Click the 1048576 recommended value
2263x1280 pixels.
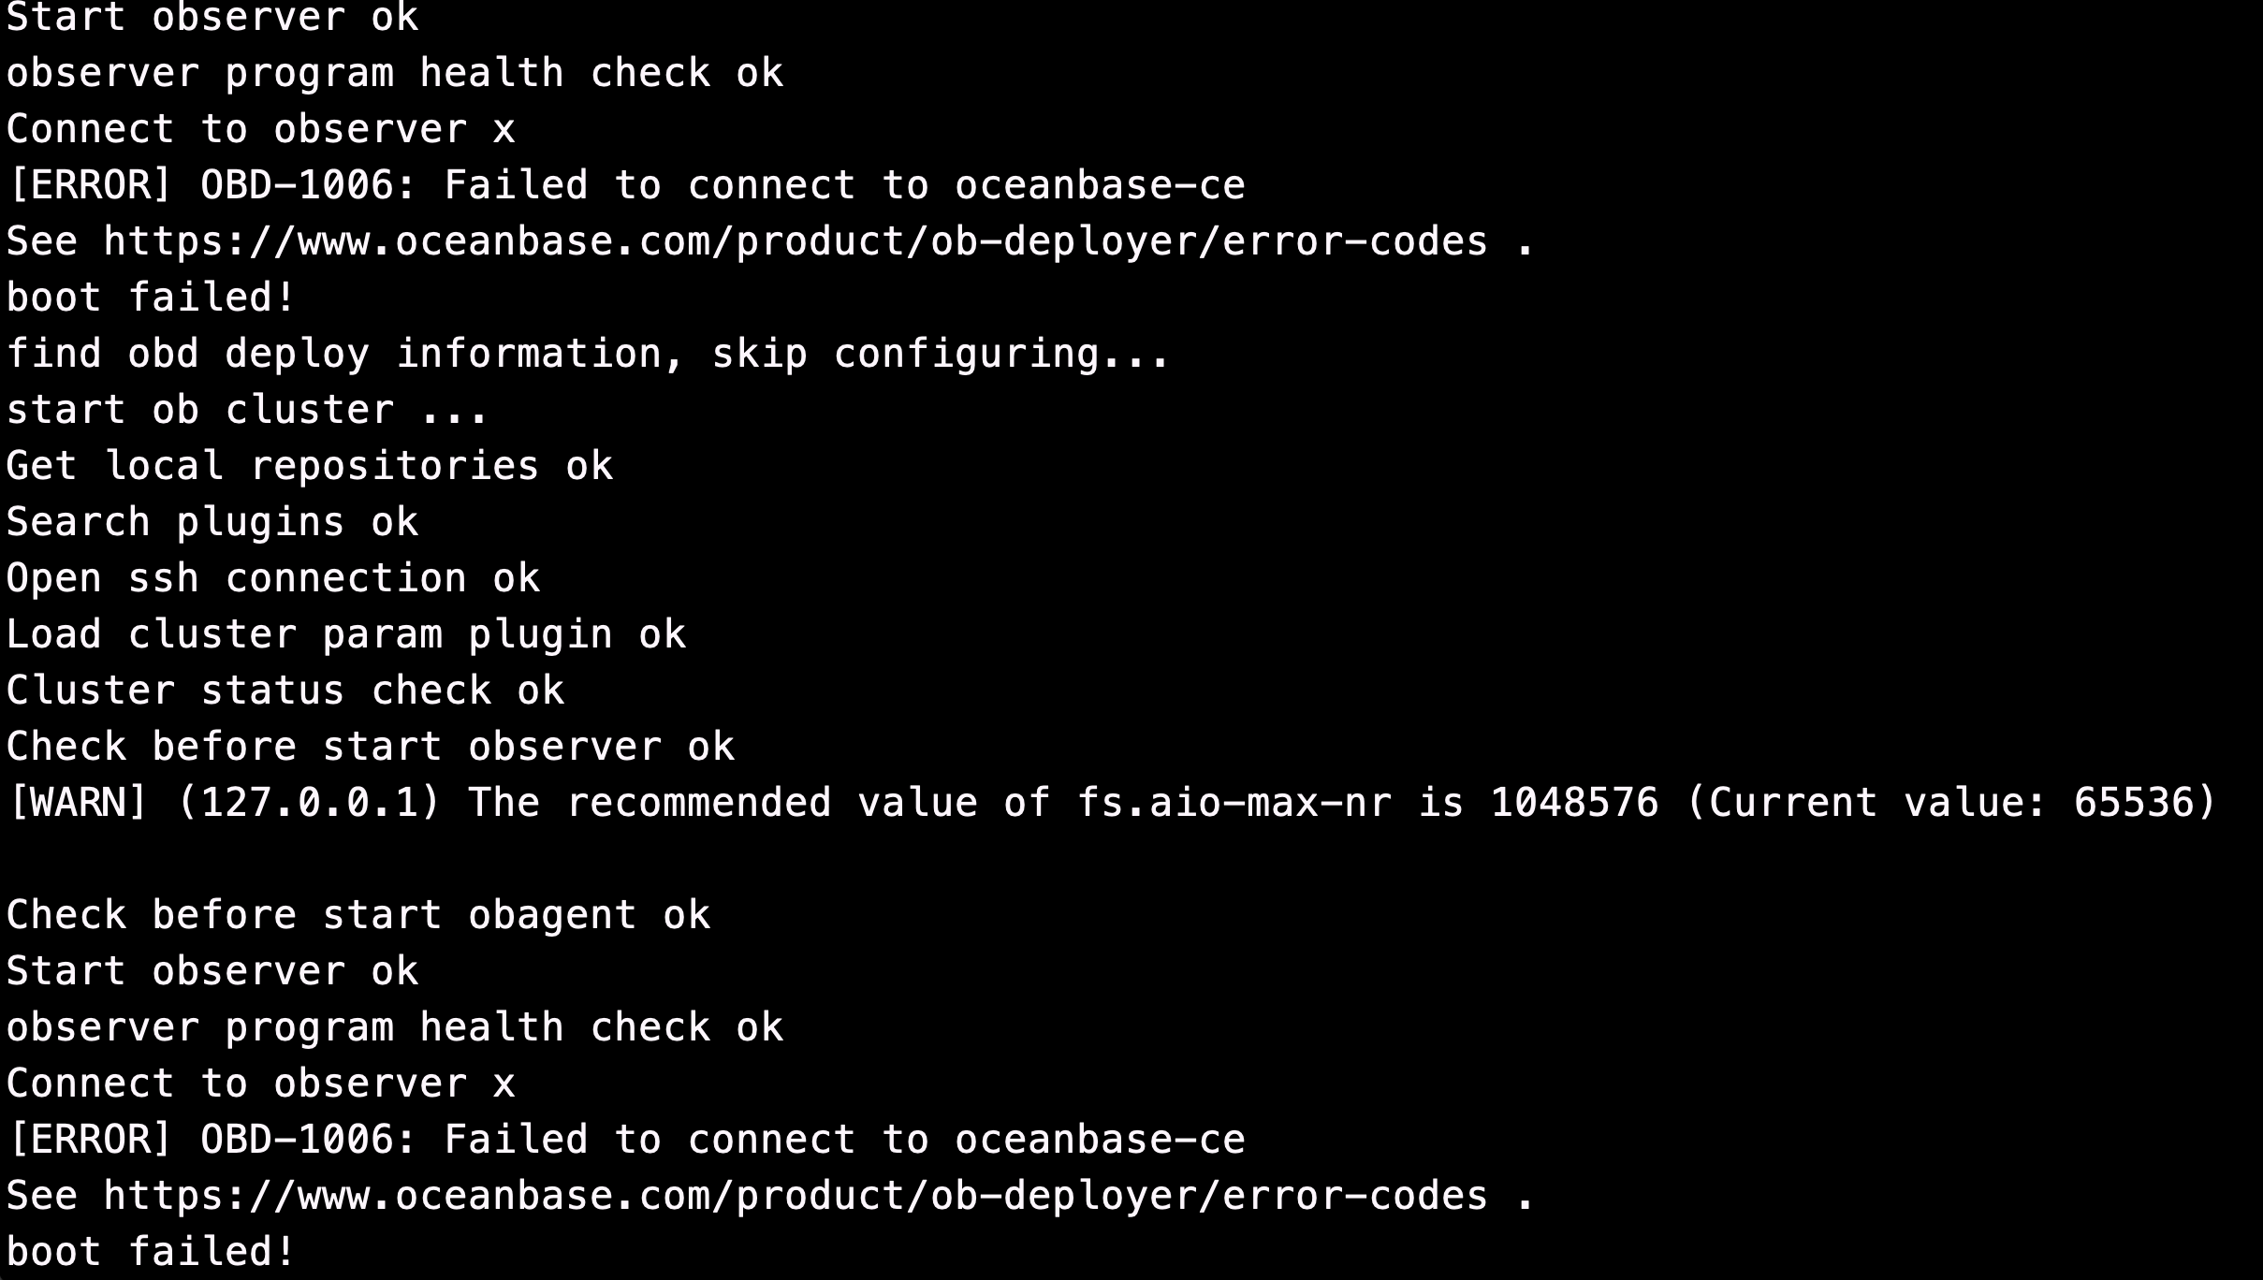(1574, 803)
